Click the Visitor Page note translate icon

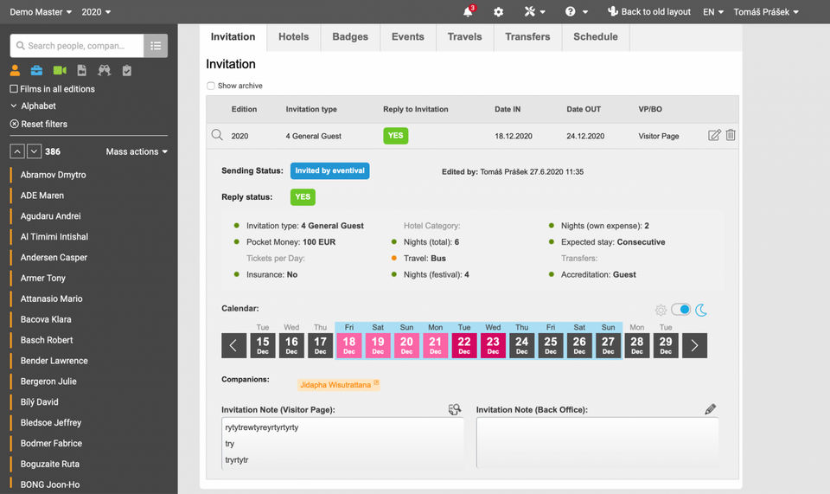(x=455, y=409)
